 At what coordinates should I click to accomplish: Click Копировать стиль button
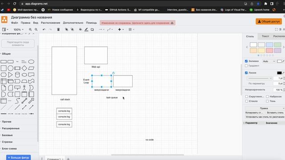(254, 112)
